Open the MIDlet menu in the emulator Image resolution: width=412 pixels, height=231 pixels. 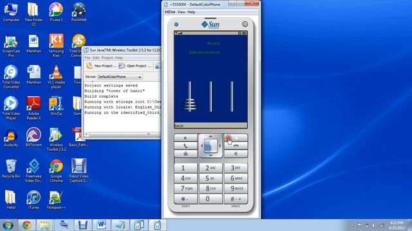pos(170,12)
